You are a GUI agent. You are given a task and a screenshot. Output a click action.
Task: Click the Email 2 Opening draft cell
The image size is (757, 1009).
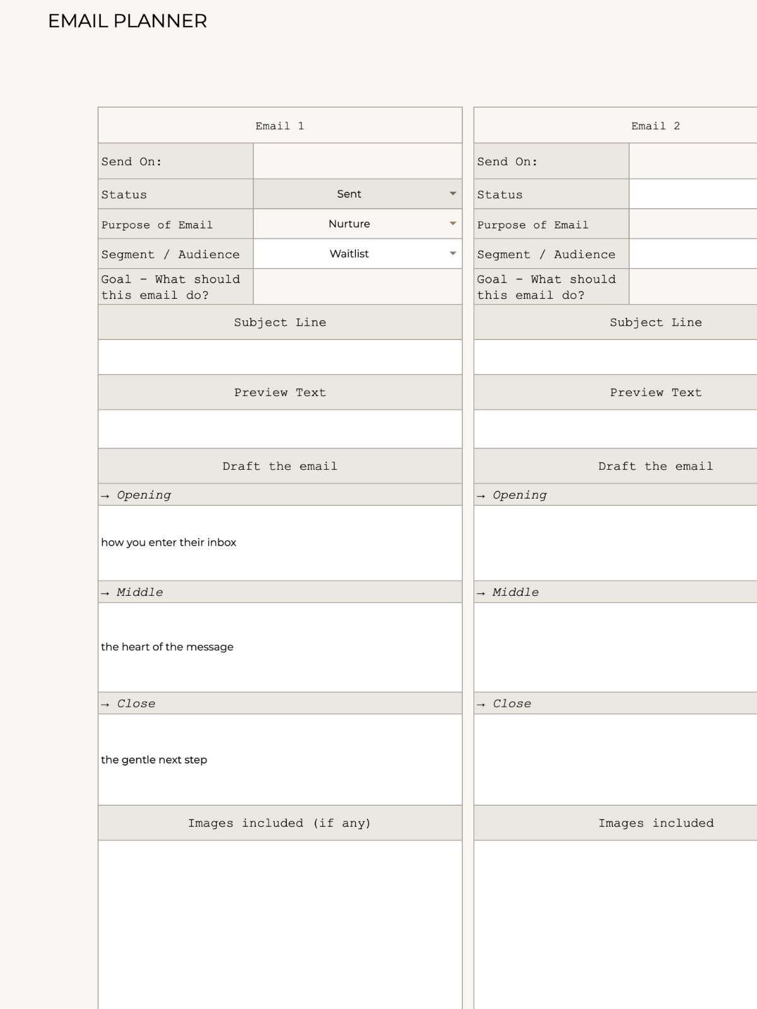(x=615, y=542)
